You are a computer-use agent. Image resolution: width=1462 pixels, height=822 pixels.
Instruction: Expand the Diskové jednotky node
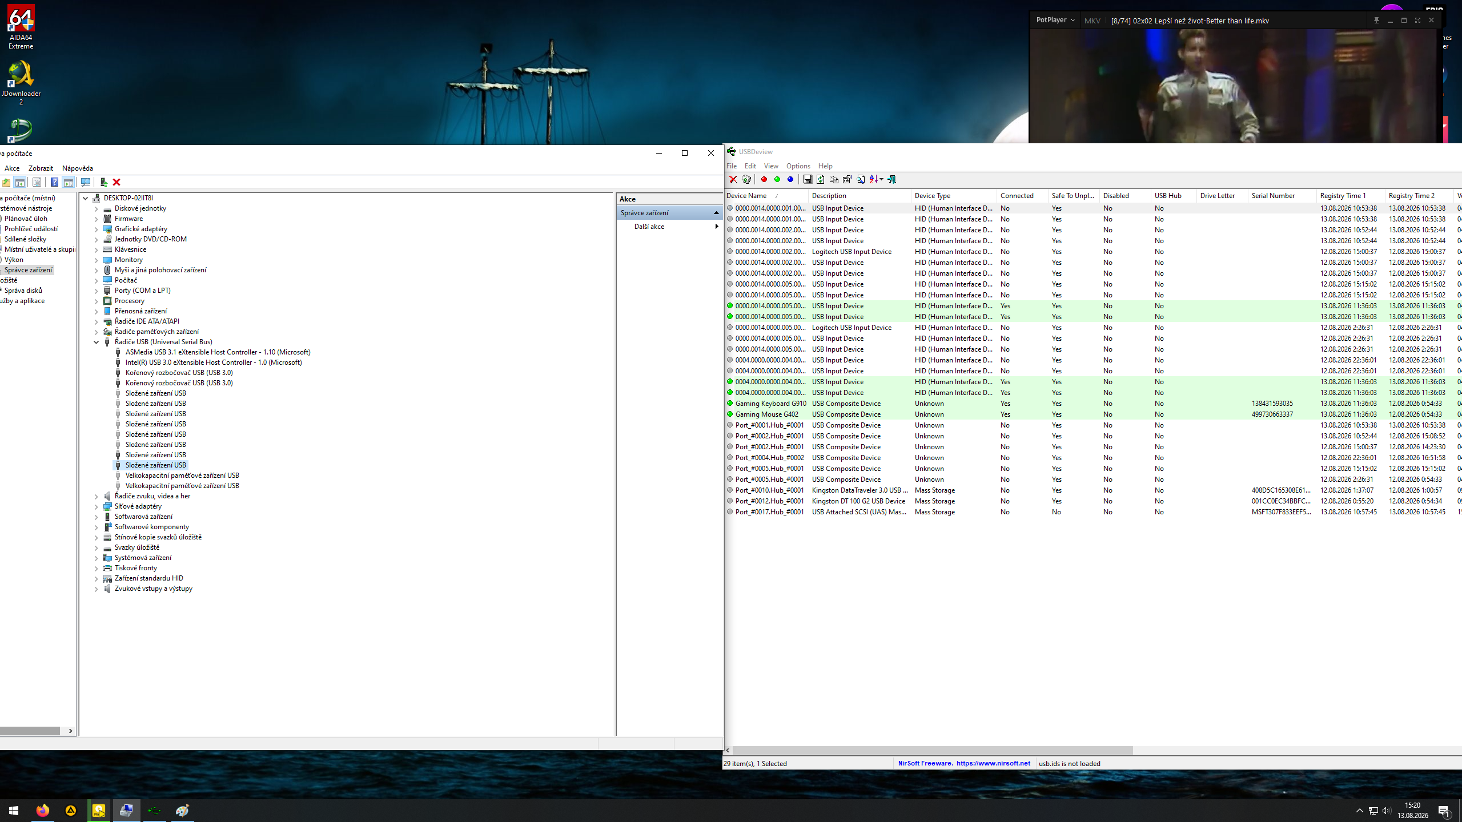point(97,209)
